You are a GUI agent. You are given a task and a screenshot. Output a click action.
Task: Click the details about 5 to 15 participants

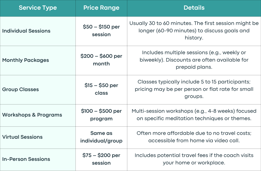click(x=194, y=89)
